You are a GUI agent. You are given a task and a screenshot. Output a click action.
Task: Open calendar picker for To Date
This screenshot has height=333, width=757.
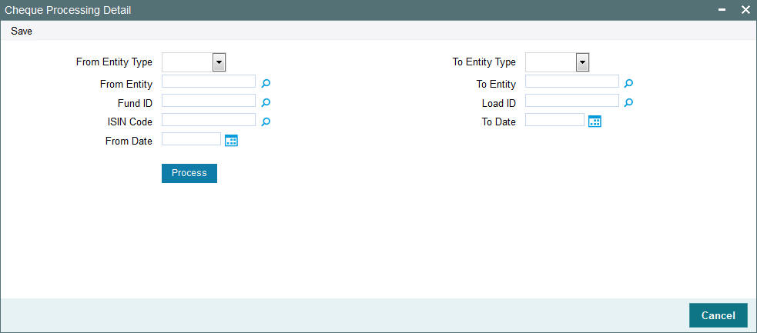tap(595, 122)
